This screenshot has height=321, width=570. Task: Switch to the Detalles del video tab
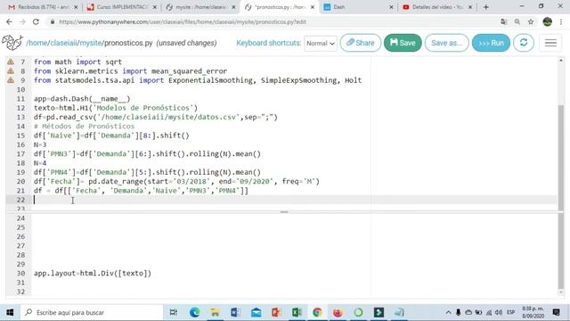point(437,7)
